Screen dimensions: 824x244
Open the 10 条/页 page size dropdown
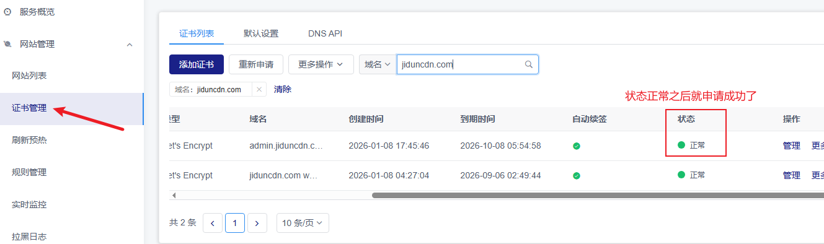[303, 223]
